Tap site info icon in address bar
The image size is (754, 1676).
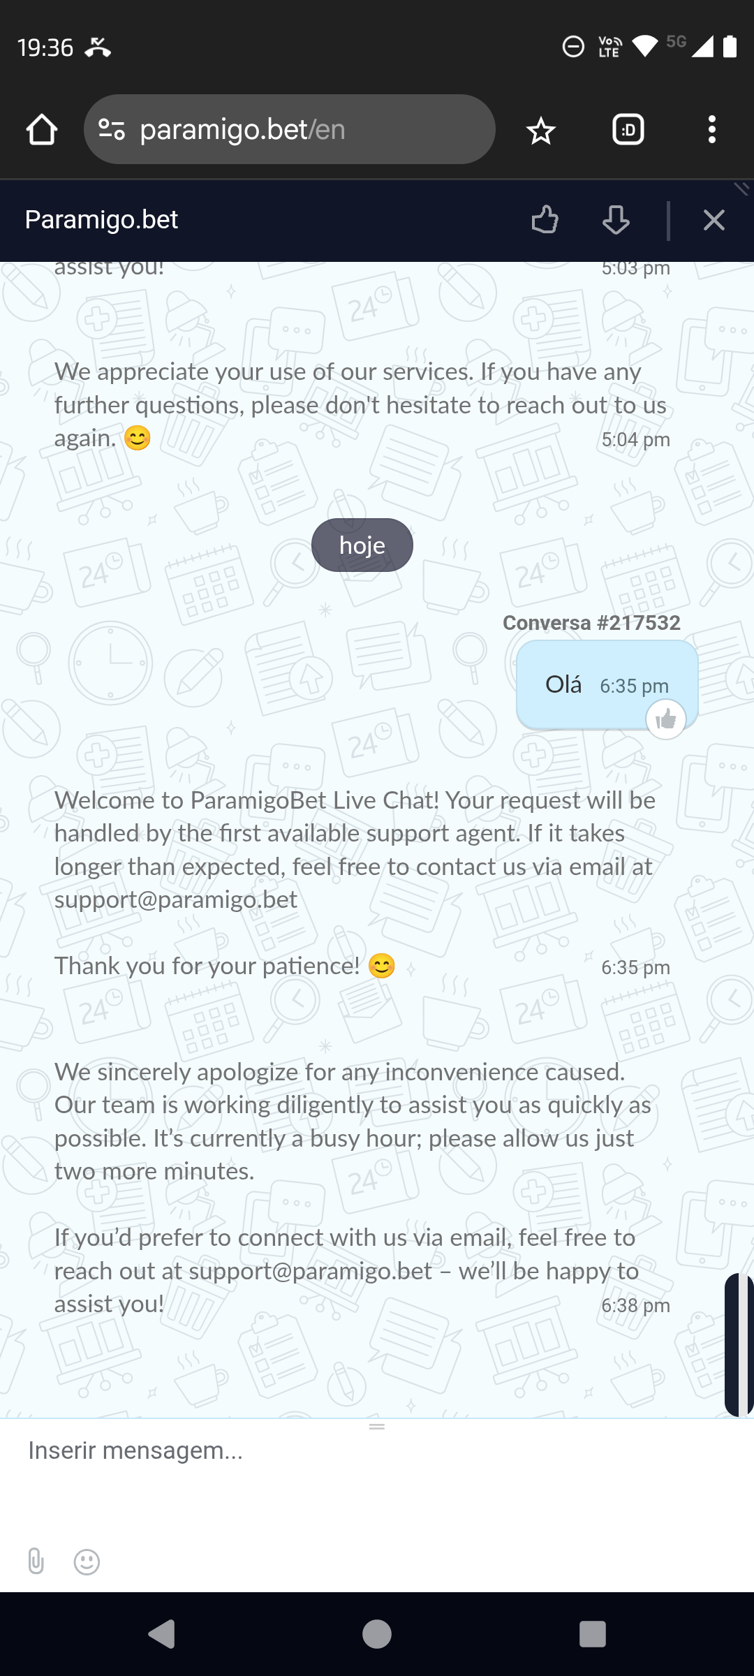[x=112, y=129]
